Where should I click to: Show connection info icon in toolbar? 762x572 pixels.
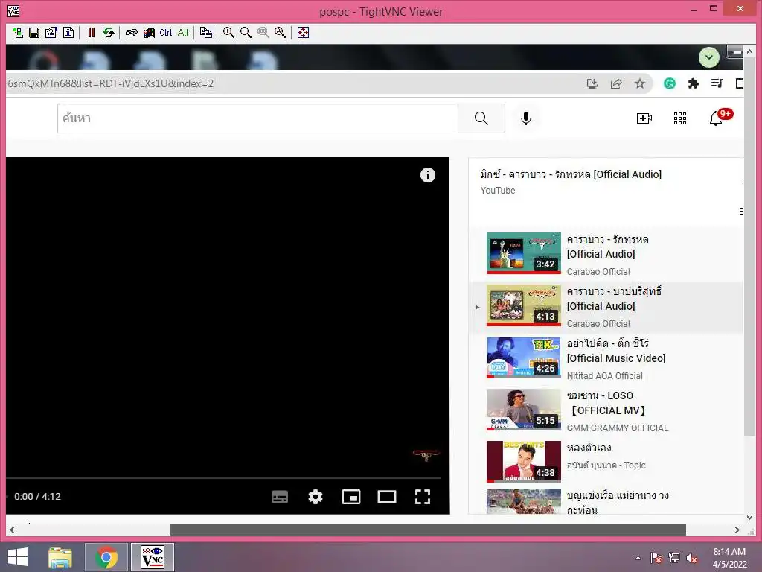(x=68, y=33)
